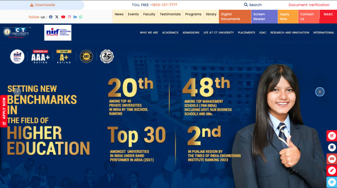The width and height of the screenshot is (337, 188).
Task: Open the YouTube social icon
Action: click(63, 17)
